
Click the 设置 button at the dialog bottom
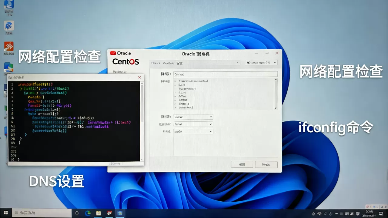click(x=242, y=164)
